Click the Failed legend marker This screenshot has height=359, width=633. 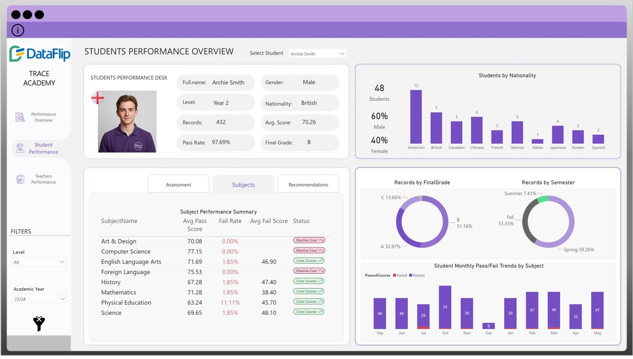(394, 275)
